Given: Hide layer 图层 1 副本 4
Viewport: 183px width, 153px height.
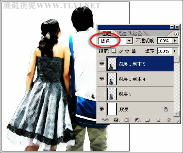Looking at the screenshot, I should click(x=102, y=78).
